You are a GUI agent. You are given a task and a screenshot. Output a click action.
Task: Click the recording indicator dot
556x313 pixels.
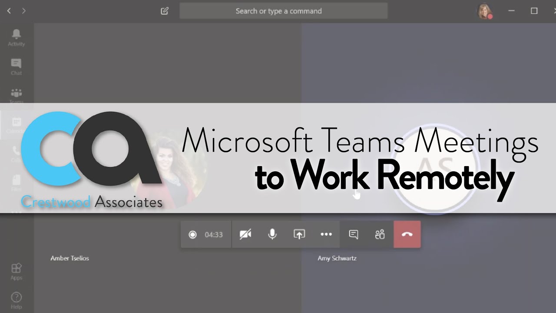(x=192, y=235)
